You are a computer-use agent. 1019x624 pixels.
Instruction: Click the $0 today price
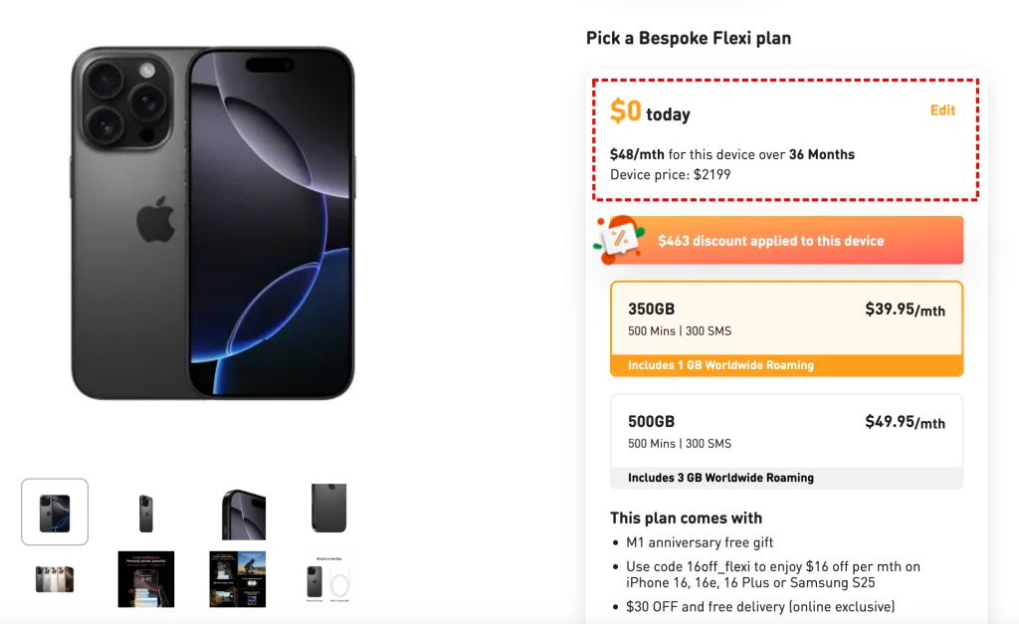650,111
